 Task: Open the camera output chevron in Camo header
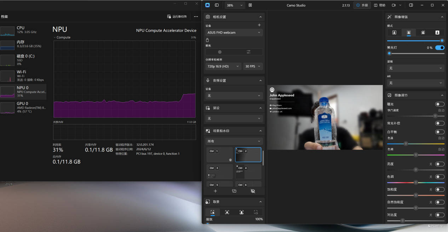pyautogui.click(x=401, y=5)
